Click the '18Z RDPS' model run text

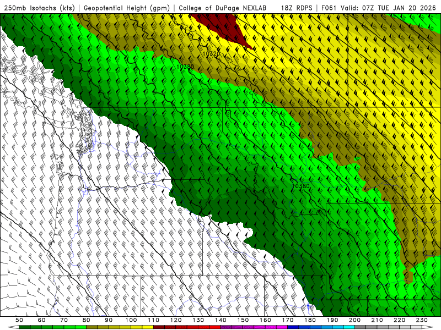[x=297, y=8]
